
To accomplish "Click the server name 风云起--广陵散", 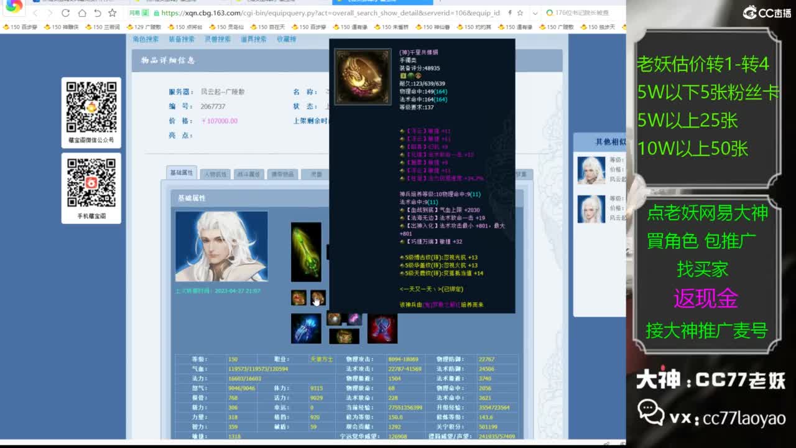I will [223, 91].
